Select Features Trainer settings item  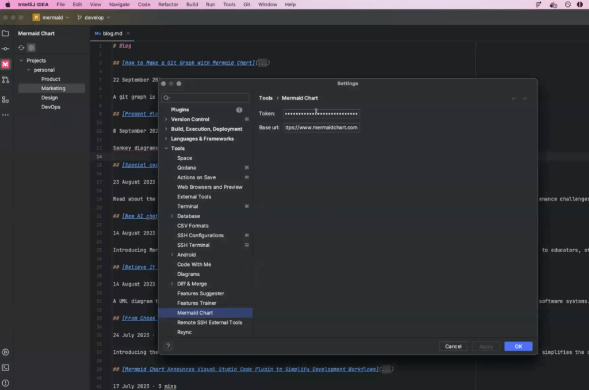point(205,303)
